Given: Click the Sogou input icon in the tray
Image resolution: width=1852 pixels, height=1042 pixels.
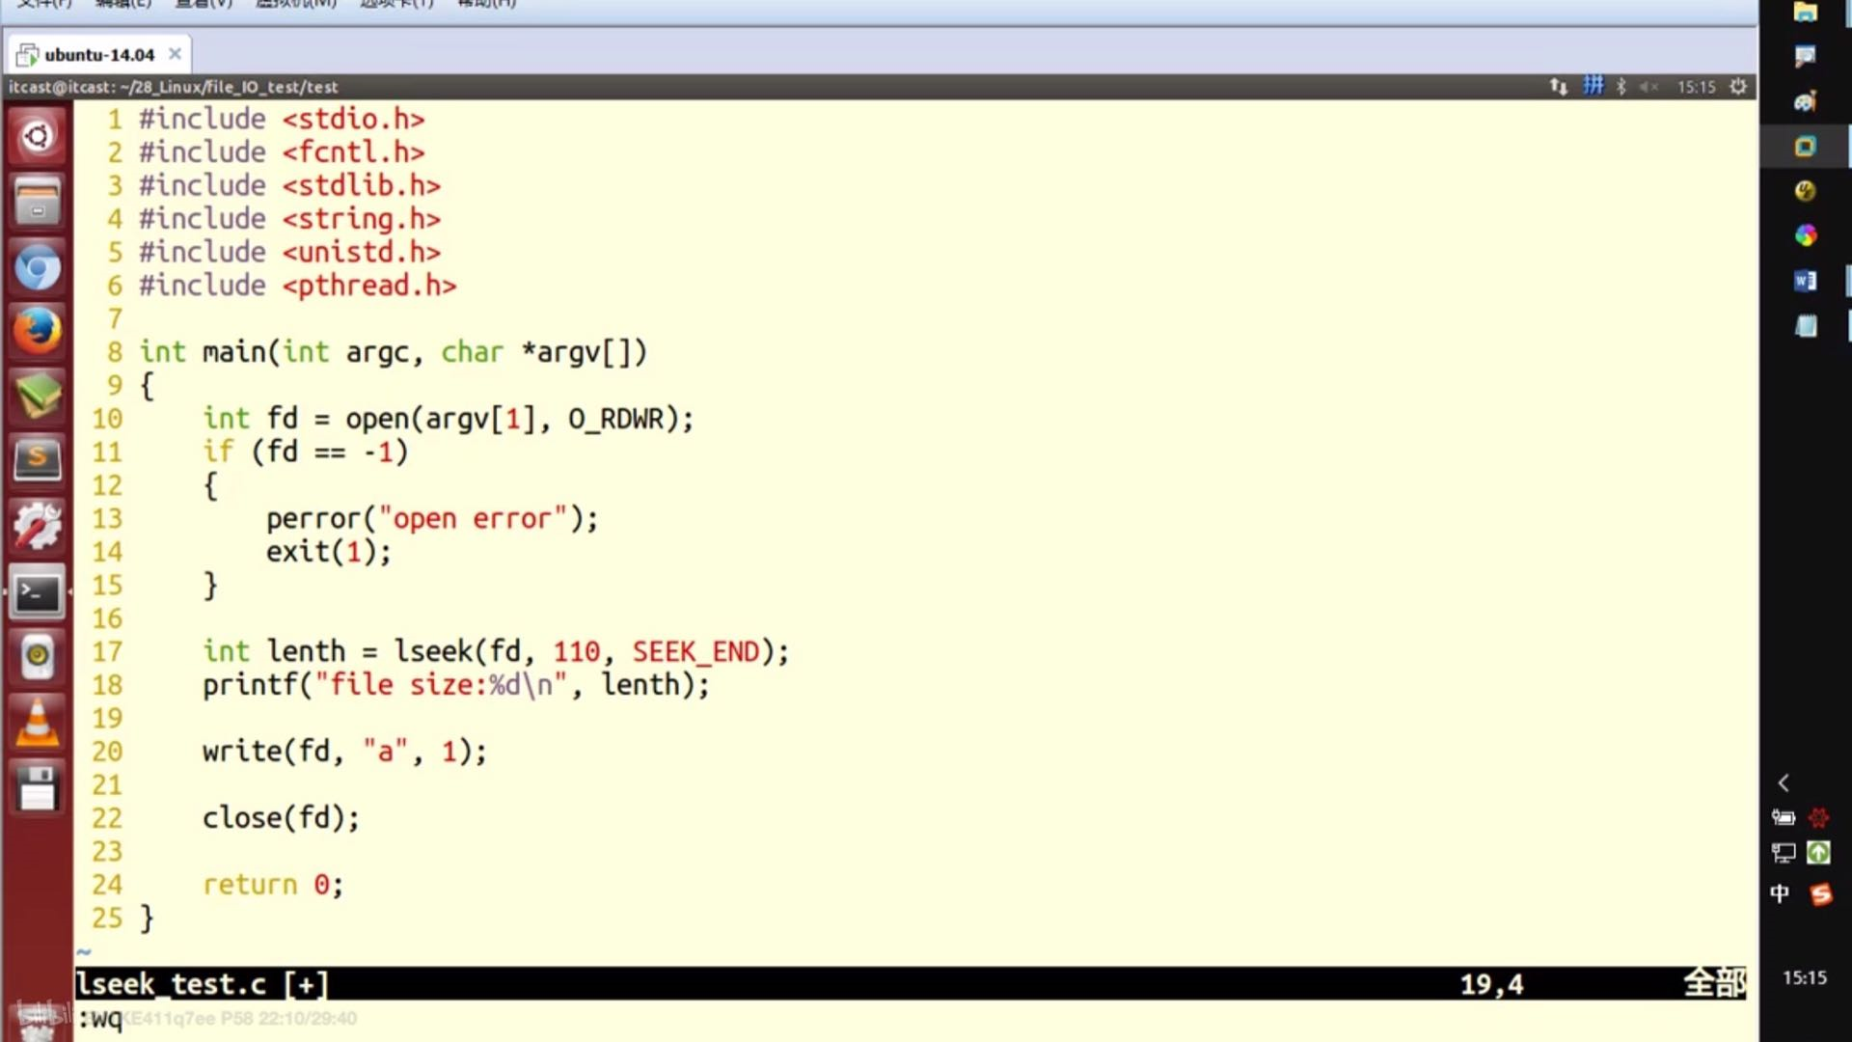Looking at the screenshot, I should 1821,894.
